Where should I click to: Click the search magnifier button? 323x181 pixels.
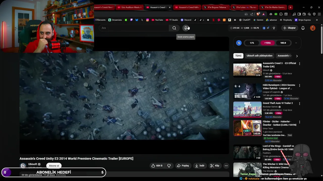[174, 28]
